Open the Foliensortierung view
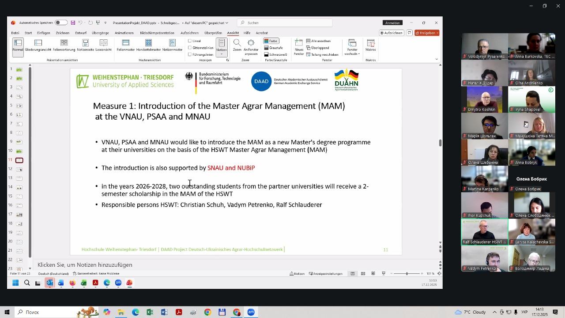The height and width of the screenshot is (318, 565). 64,45
